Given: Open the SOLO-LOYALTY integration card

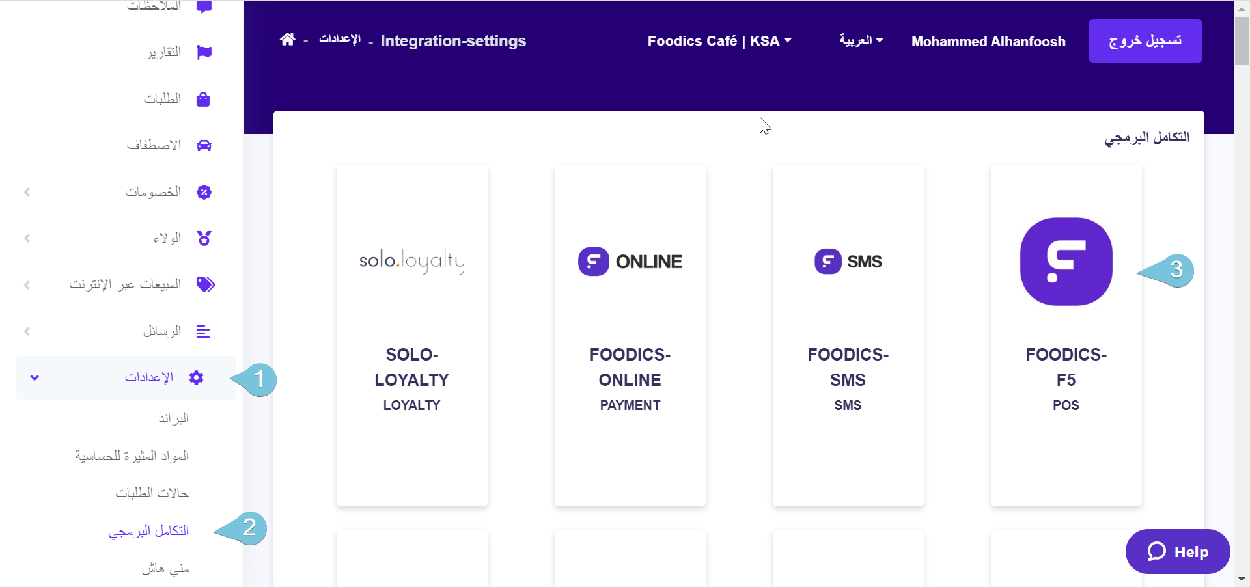Looking at the screenshot, I should coord(411,335).
